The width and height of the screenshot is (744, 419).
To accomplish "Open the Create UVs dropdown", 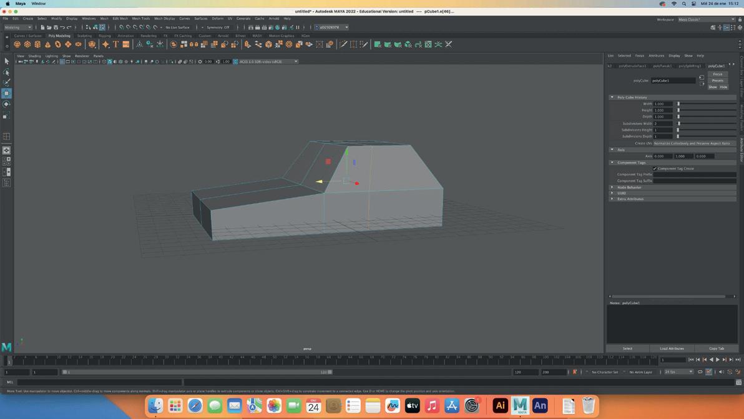I will click(x=694, y=143).
